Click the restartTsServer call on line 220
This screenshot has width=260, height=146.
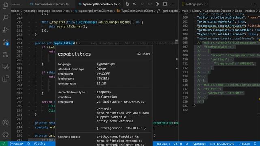[x=71, y=26]
